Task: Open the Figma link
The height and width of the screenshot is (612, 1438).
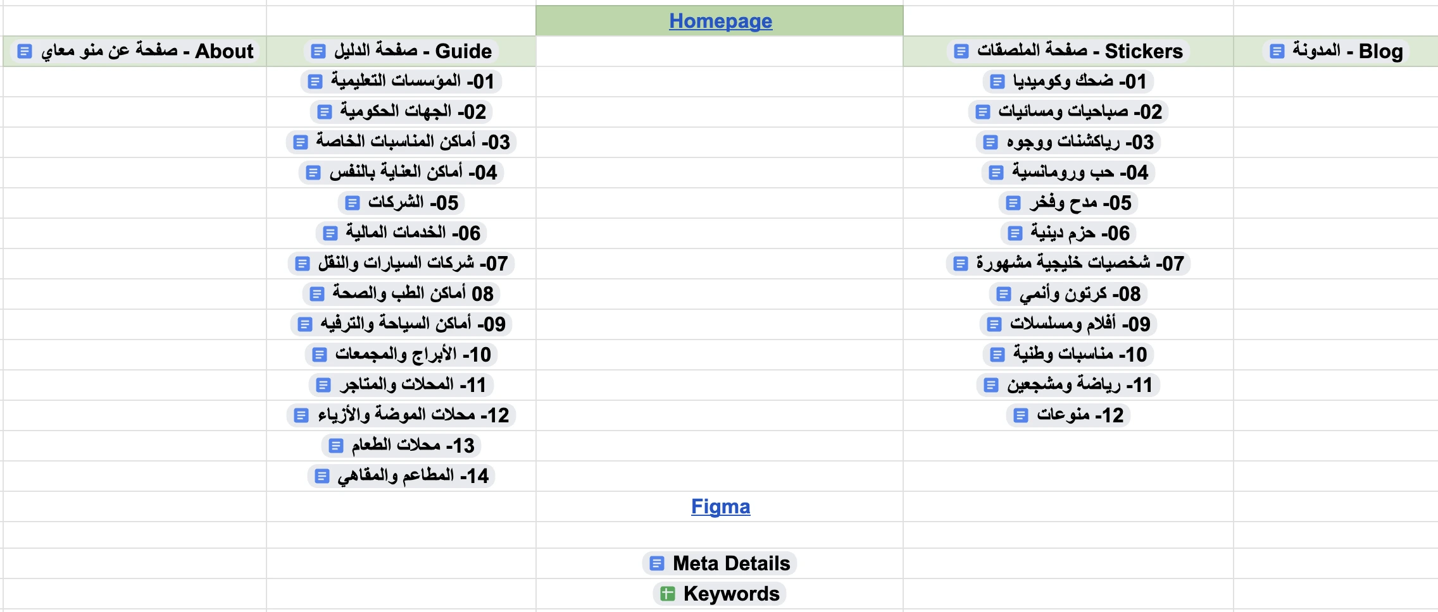Action: point(720,506)
